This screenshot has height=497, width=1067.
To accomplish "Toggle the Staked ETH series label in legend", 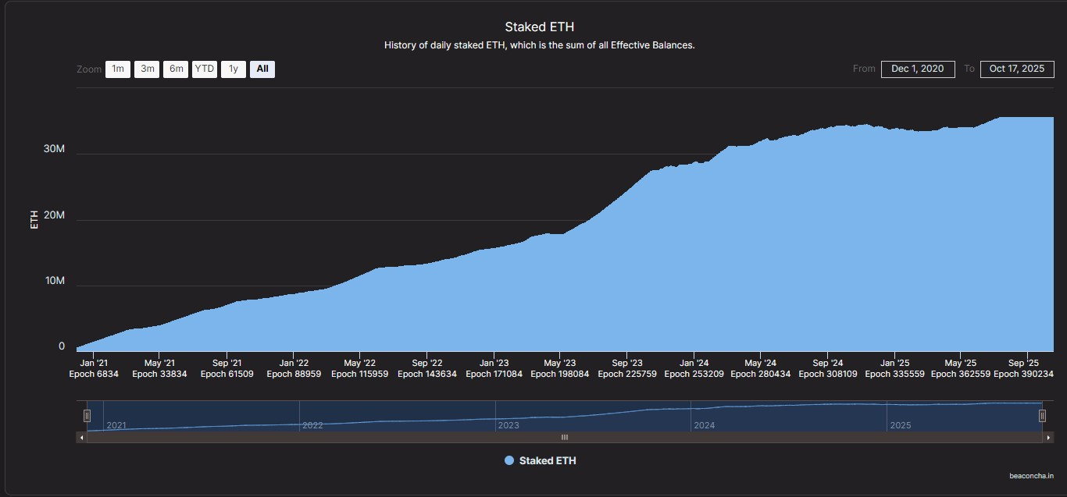I will (x=548, y=460).
